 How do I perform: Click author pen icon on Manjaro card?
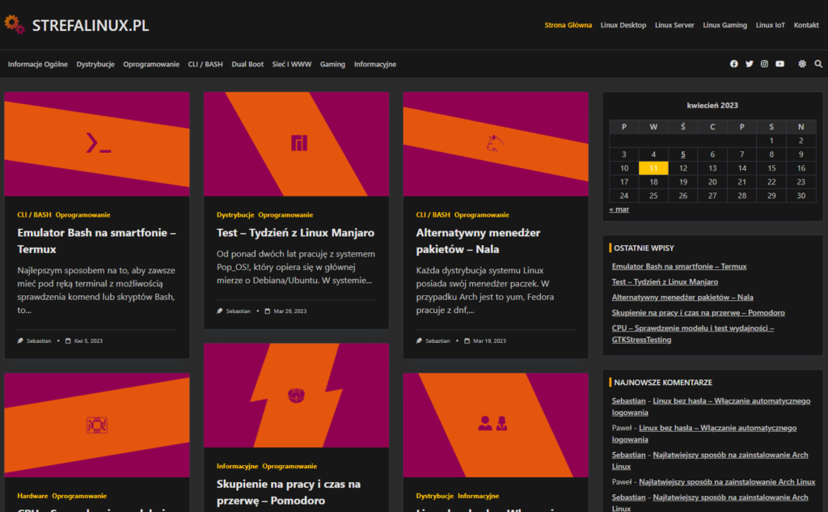click(x=220, y=311)
